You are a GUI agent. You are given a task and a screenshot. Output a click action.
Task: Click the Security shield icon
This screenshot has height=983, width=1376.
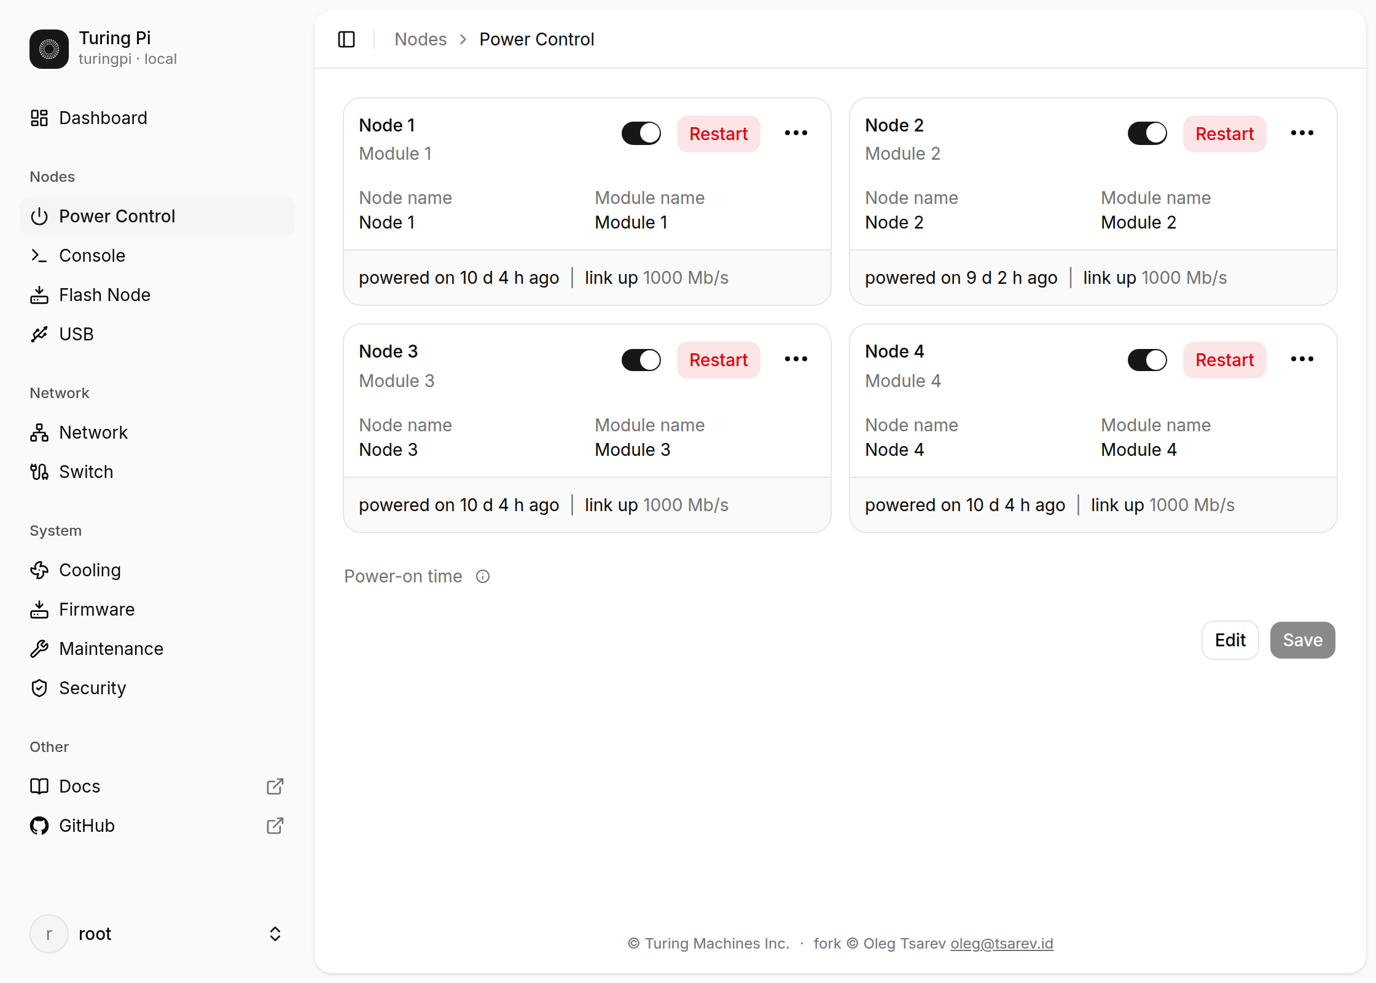[x=39, y=688]
